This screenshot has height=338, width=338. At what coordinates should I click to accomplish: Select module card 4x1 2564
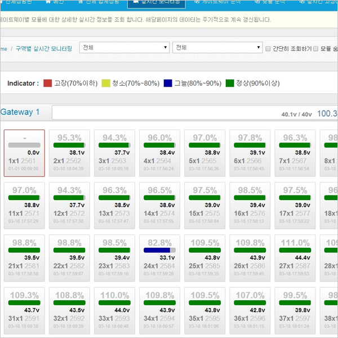[159, 153]
